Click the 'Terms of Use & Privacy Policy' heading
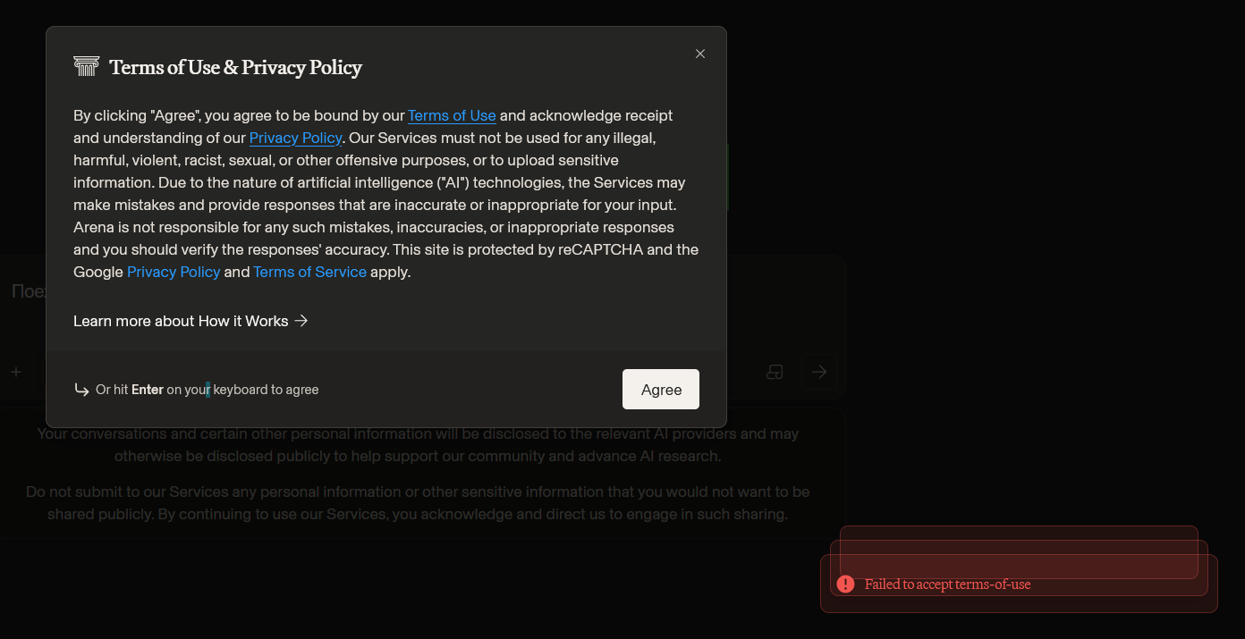 point(235,68)
